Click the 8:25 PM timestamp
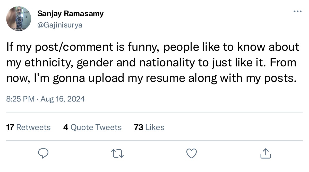The height and width of the screenshot is (172, 309). coord(20,99)
